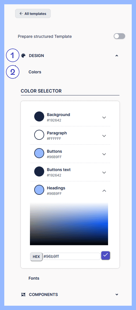Expand the Components section chevron
Viewport: 136px width, 310px height.
117,295
